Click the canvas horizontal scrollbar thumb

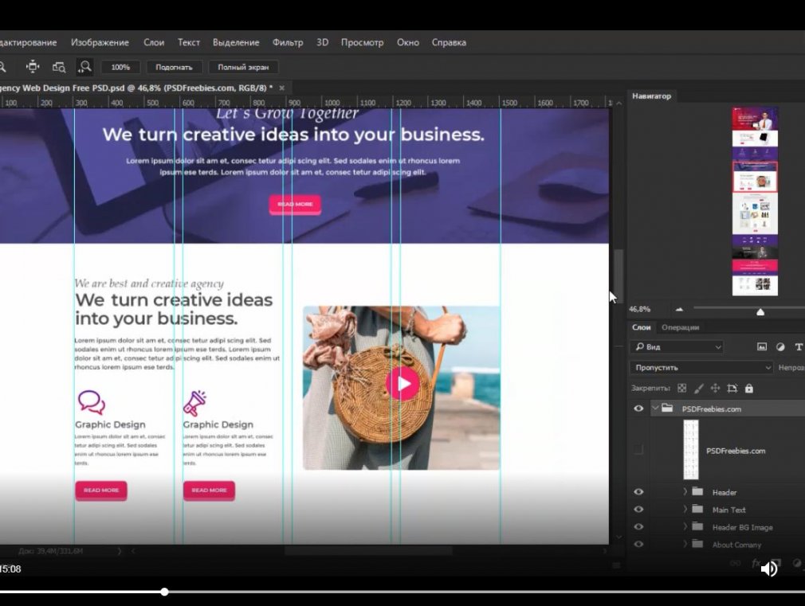click(x=368, y=551)
